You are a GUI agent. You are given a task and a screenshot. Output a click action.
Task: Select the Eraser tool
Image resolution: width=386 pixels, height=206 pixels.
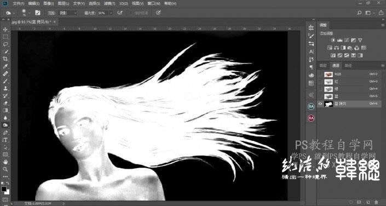click(x=5, y=103)
